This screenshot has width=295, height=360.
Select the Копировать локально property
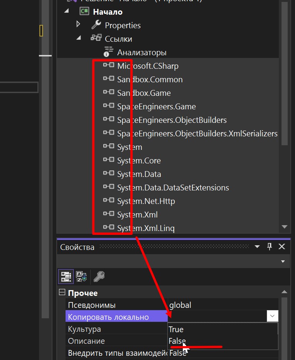click(x=117, y=317)
